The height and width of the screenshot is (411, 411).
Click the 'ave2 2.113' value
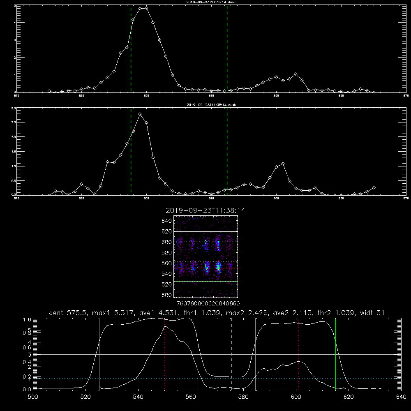pos(293,313)
